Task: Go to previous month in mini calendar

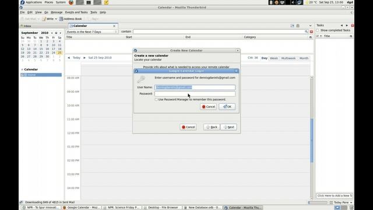Action: tap(52, 33)
